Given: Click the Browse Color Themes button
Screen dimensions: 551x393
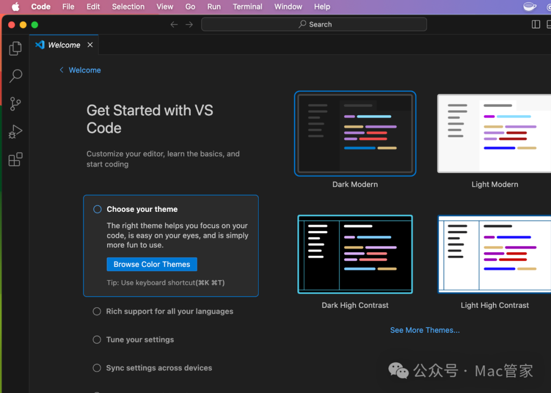Looking at the screenshot, I should coord(152,264).
